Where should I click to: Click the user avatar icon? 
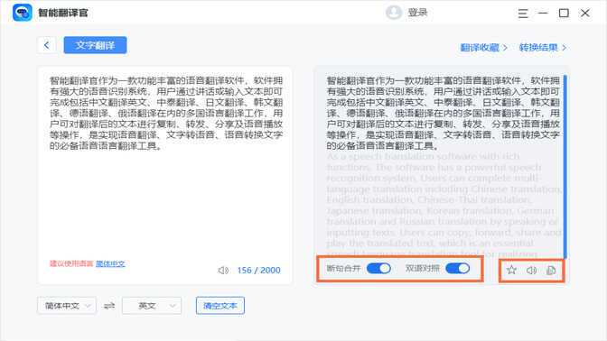point(394,13)
